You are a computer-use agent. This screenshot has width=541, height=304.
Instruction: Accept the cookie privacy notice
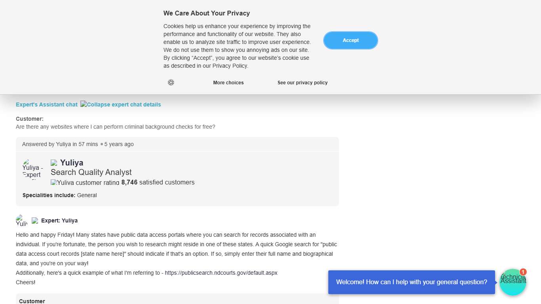tap(351, 40)
